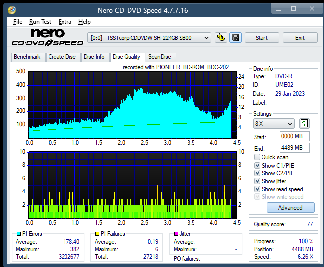The width and height of the screenshot is (324, 267).
Task: Click the Start button
Action: [262, 38]
